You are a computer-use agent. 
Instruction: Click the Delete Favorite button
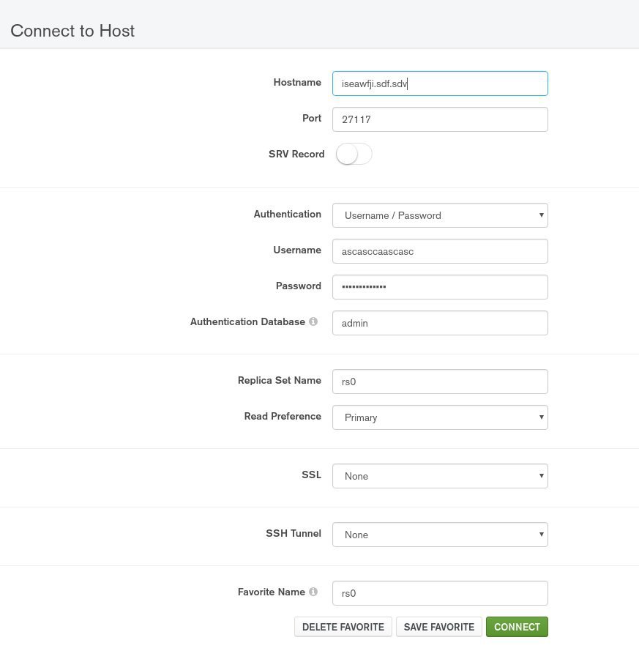click(x=343, y=627)
